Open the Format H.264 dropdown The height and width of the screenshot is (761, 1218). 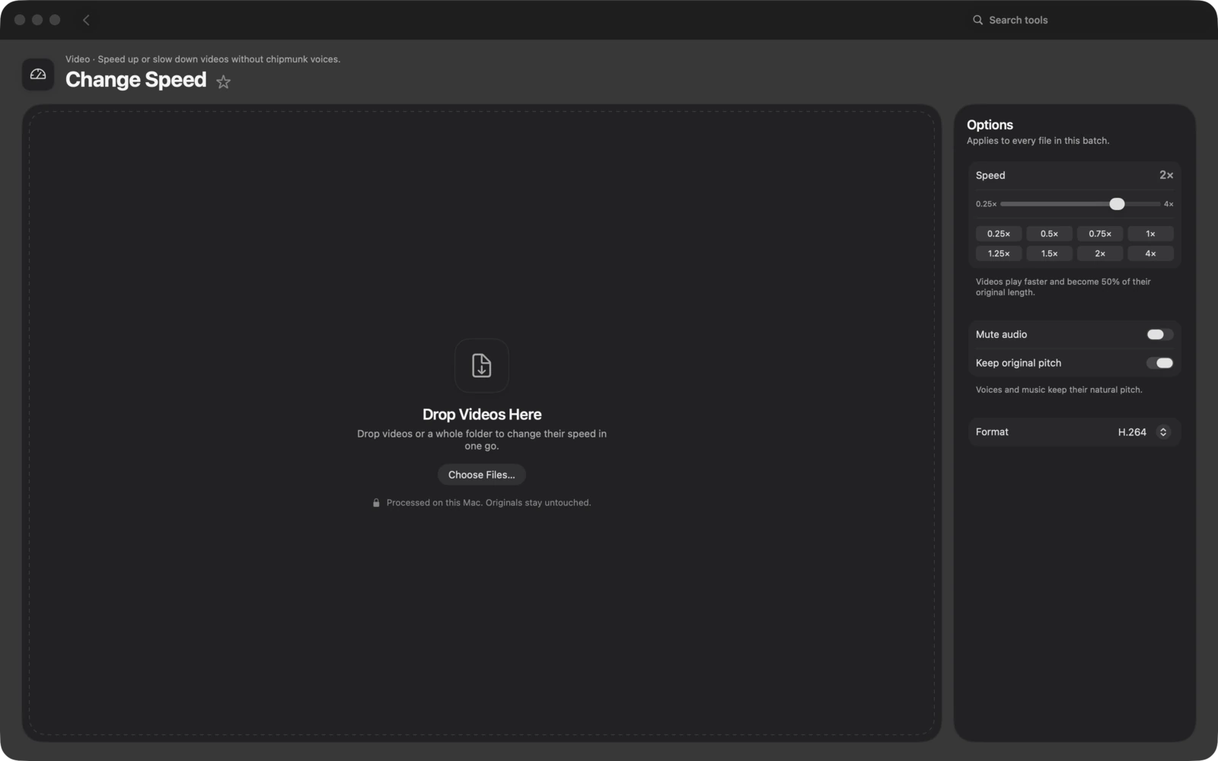pyautogui.click(x=1143, y=432)
